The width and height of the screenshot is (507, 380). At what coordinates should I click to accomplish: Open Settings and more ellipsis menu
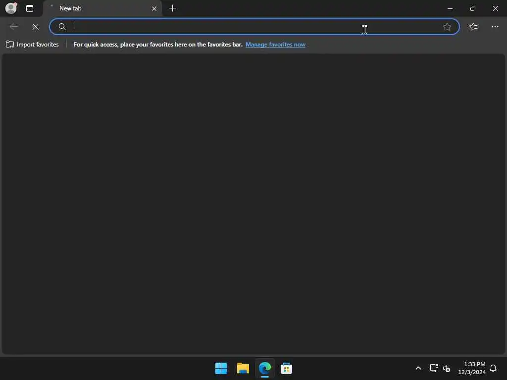[495, 27]
